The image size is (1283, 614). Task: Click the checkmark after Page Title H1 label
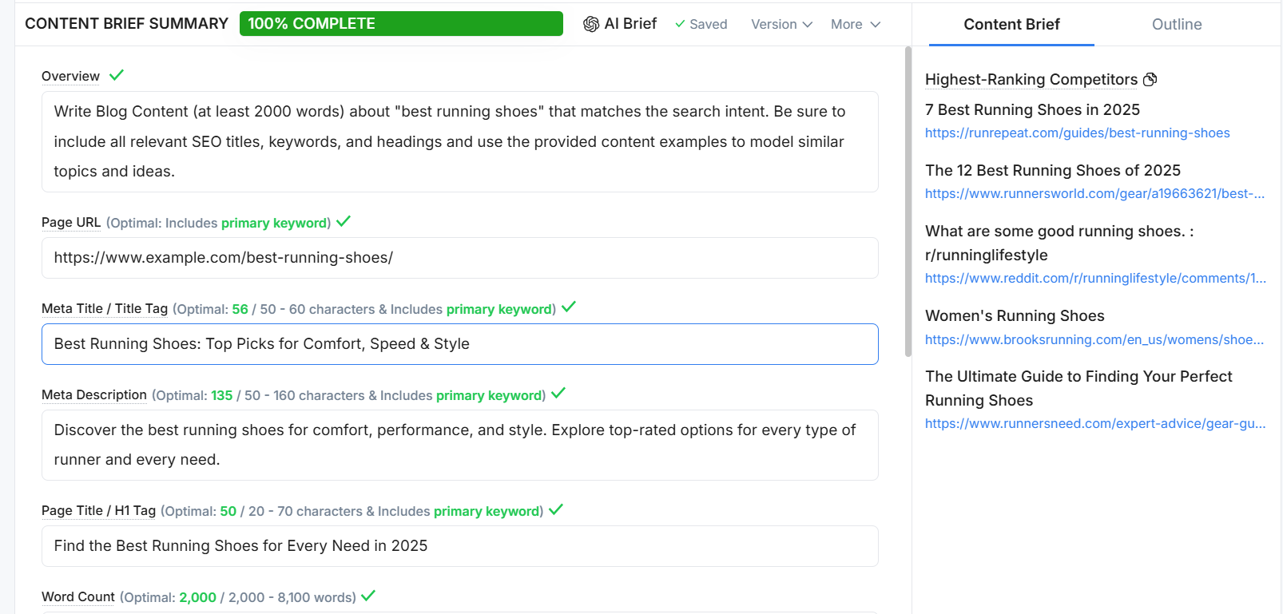coord(556,509)
